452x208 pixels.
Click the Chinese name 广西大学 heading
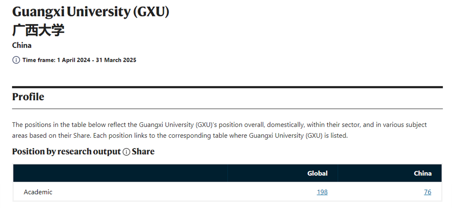tap(38, 30)
